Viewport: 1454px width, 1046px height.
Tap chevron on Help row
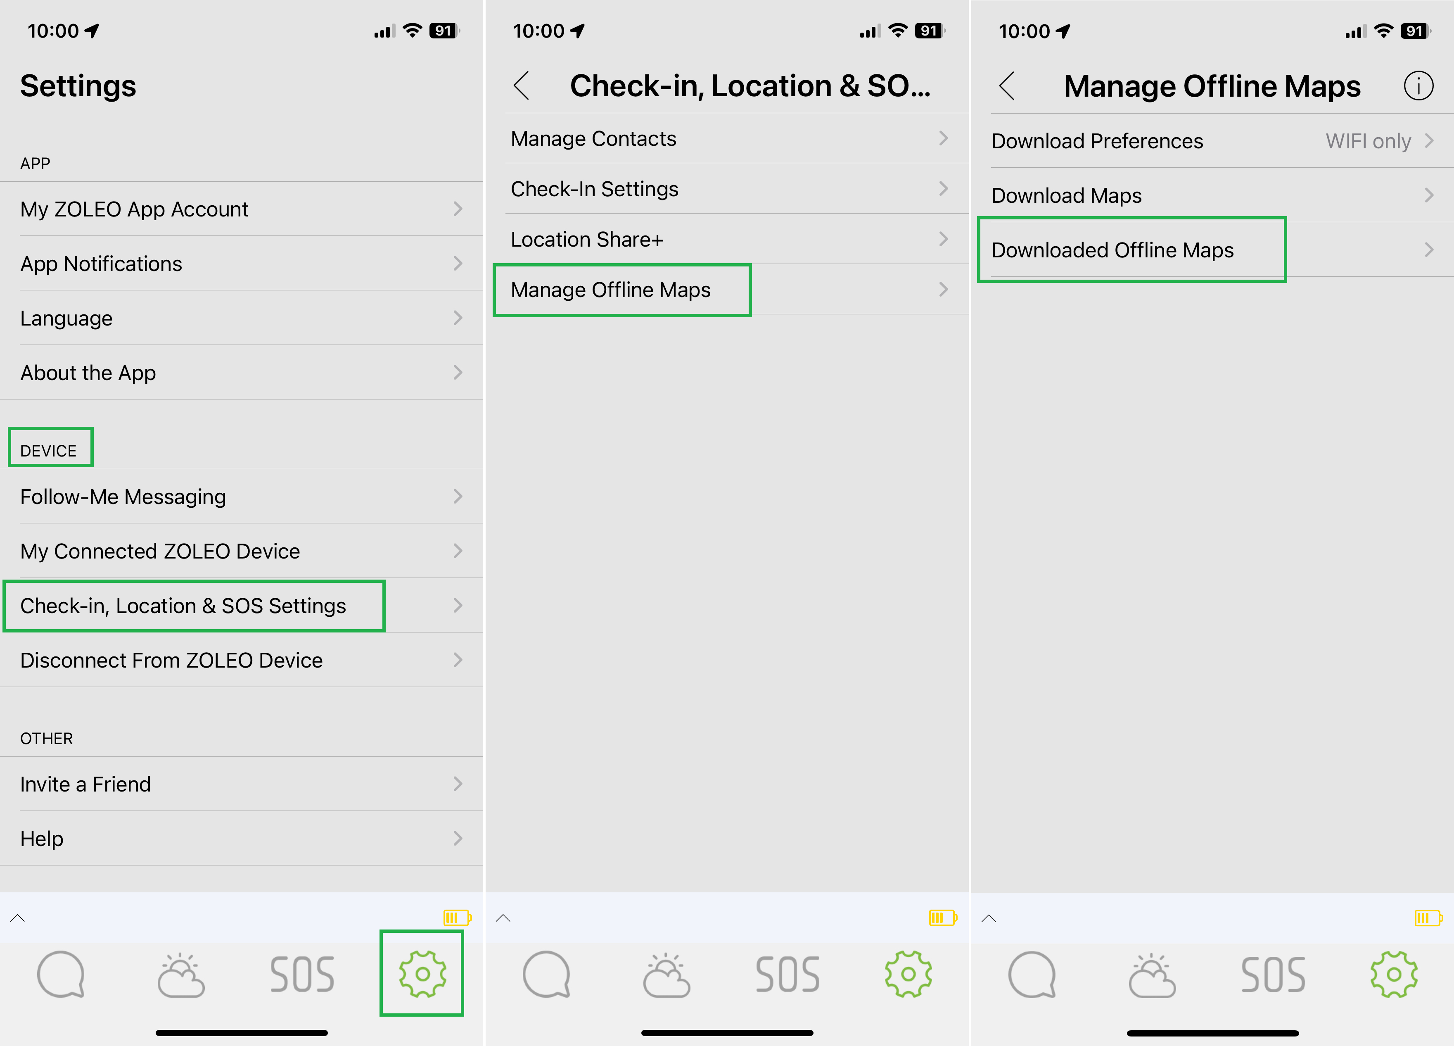click(458, 837)
